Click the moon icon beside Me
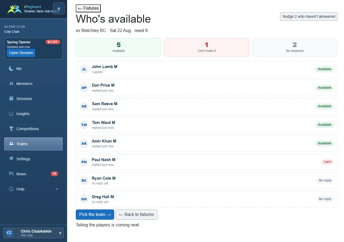The image size is (344, 242). (11, 69)
